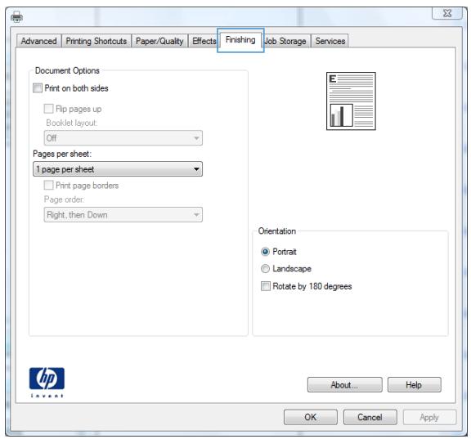
Task: Go to the Paper/Quality tab
Action: click(x=159, y=41)
